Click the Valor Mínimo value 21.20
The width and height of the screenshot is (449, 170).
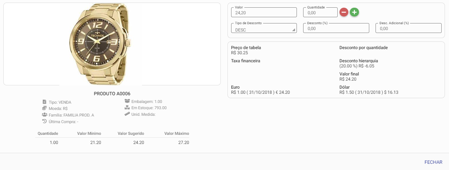[96, 143]
